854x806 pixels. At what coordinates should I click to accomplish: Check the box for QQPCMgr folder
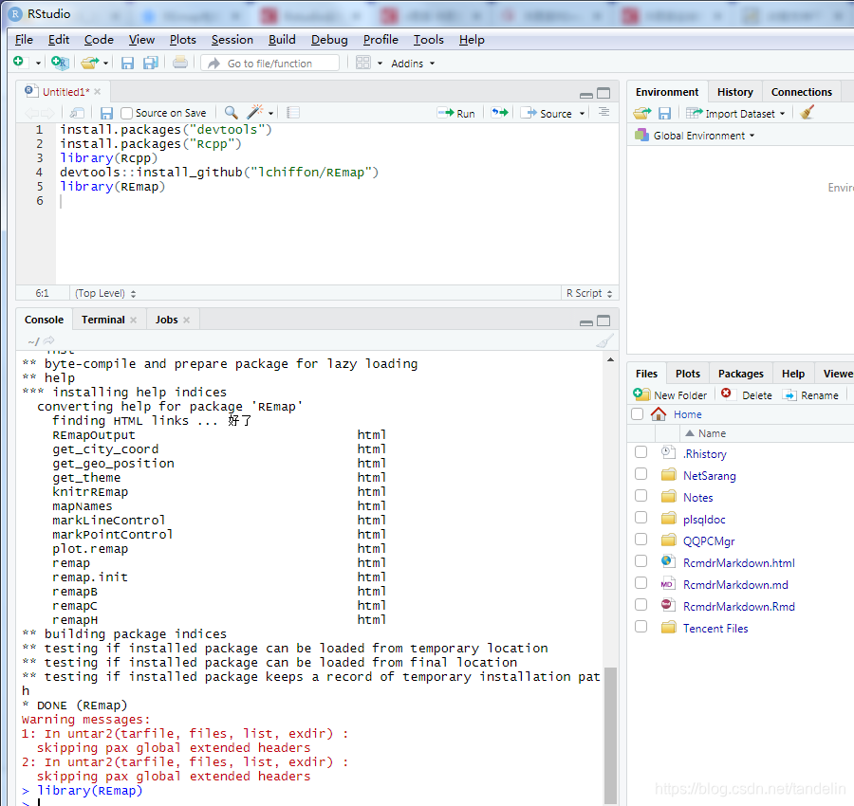(x=641, y=540)
